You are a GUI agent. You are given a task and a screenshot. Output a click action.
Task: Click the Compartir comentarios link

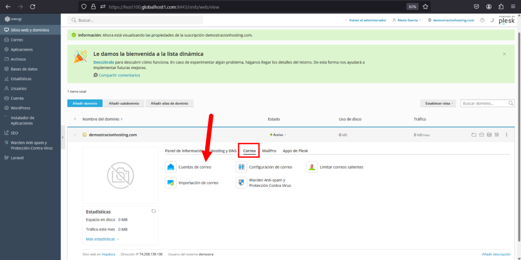(119, 75)
